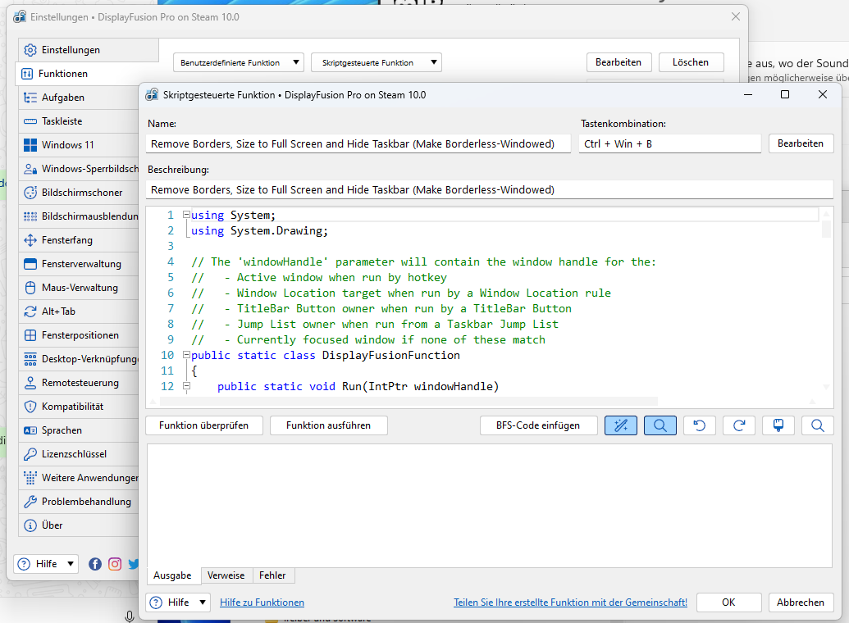Open the Facebook link icon
This screenshot has width=849, height=623.
click(x=95, y=564)
